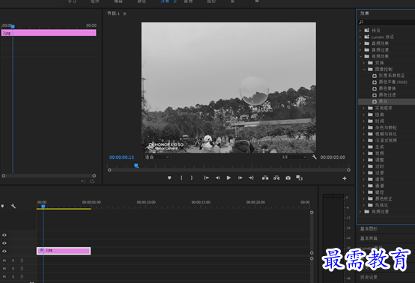The width and height of the screenshot is (415, 283).
Task: Click the 00:00:00:15 current timecode
Action: [122, 157]
